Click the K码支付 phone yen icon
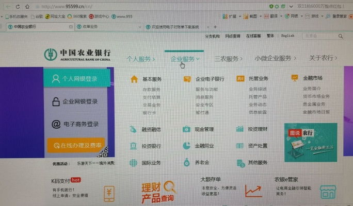Image resolution: width=353 pixels, height=206 pixels. (x=109, y=194)
